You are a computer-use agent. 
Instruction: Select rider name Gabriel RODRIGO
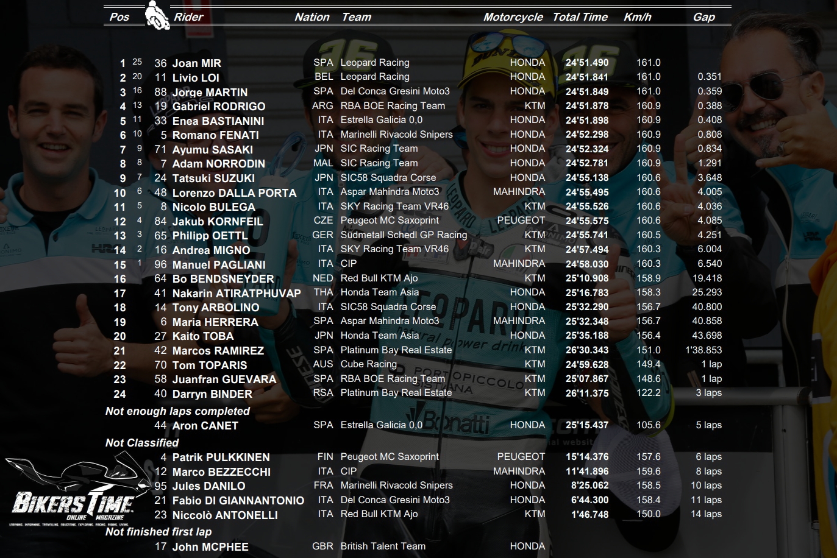pos(219,107)
